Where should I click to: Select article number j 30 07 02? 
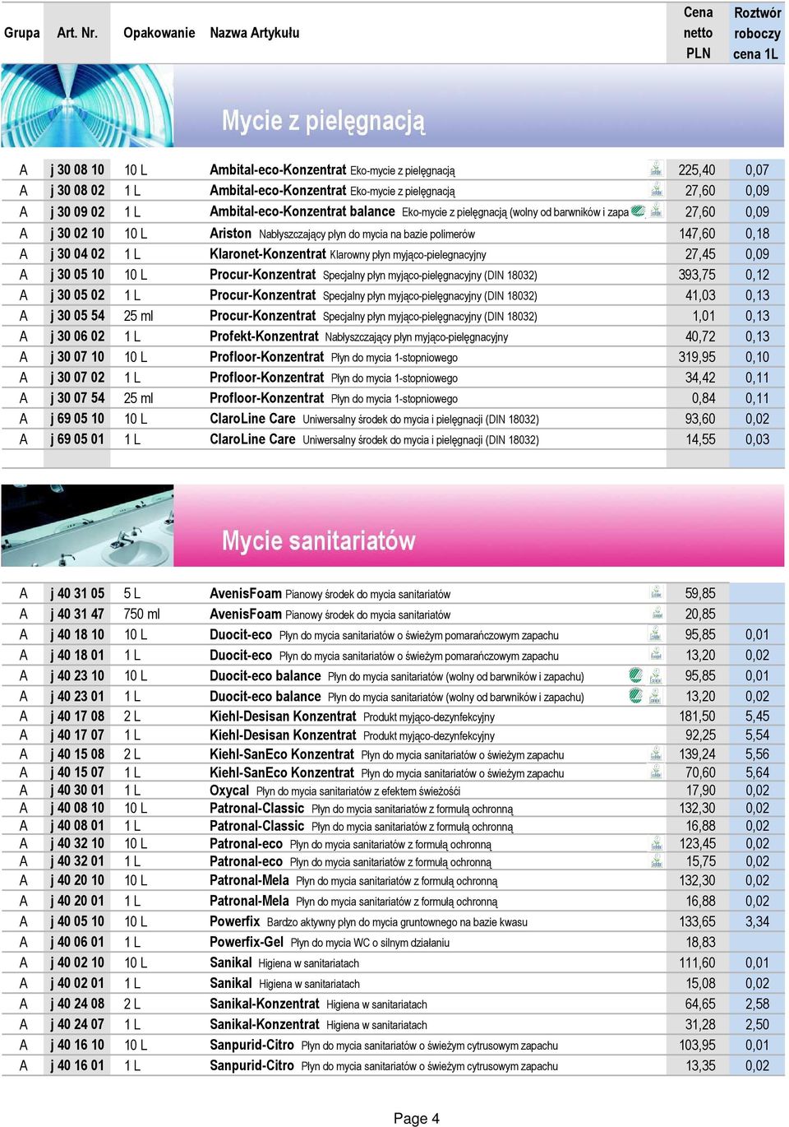pyautogui.click(x=77, y=378)
